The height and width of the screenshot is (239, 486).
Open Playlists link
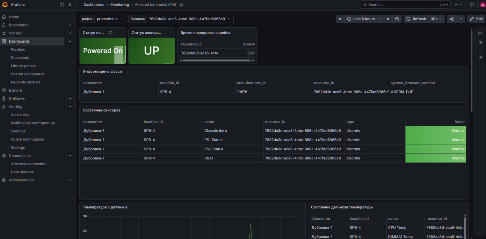pyautogui.click(x=18, y=50)
